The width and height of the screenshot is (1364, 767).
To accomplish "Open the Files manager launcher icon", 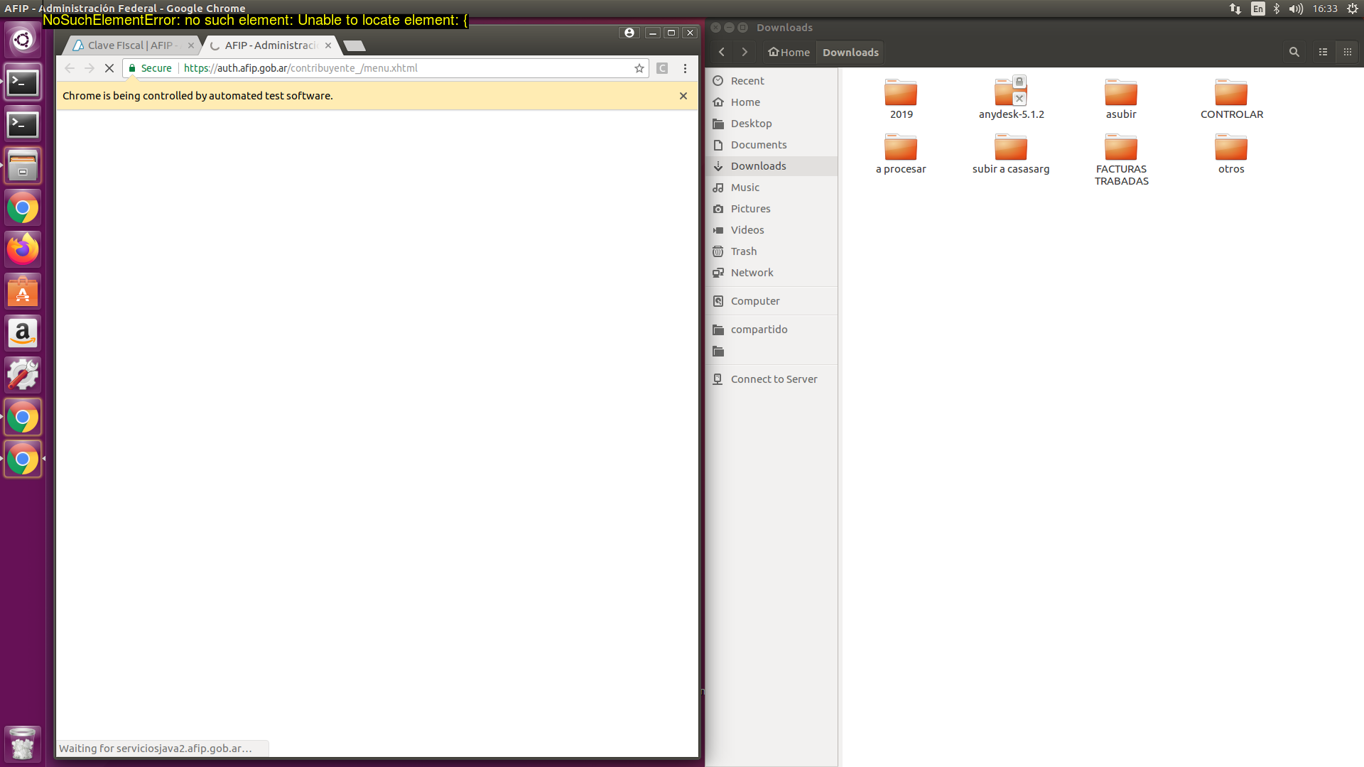I will (x=23, y=166).
